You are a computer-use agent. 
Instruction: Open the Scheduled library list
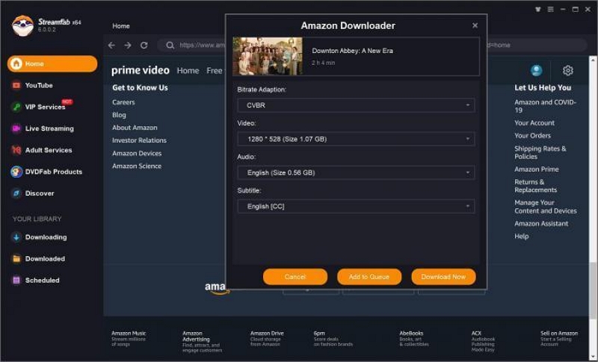click(42, 280)
